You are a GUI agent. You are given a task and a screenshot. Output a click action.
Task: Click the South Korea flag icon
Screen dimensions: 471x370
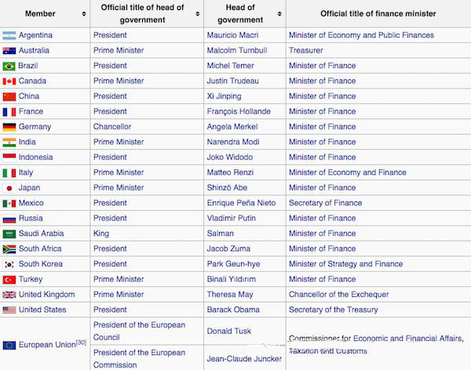(x=9, y=264)
